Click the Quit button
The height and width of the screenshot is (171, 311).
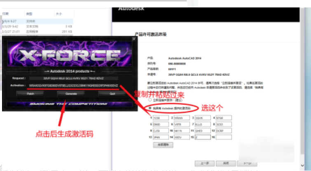point(112,94)
